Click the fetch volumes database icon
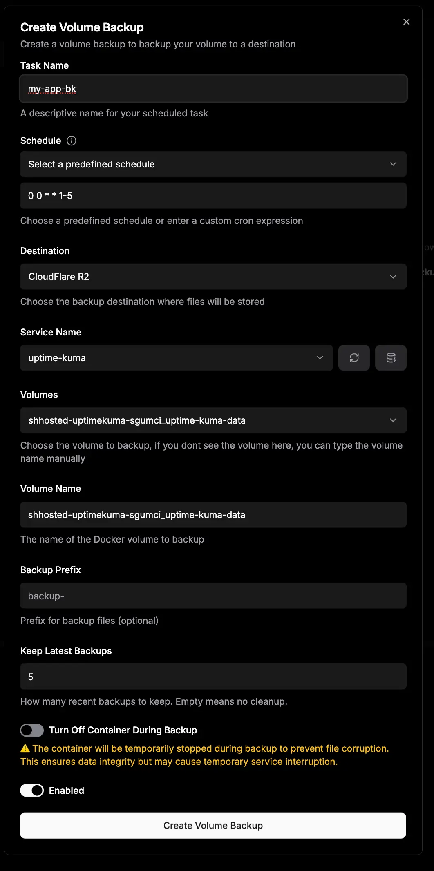Image resolution: width=434 pixels, height=871 pixels. coord(391,357)
